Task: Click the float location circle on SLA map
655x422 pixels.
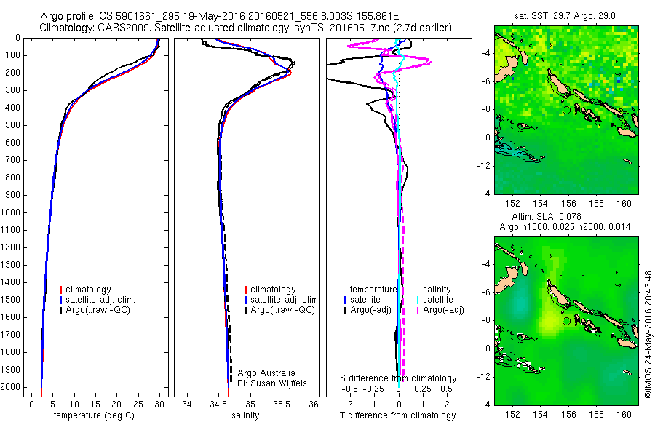Action: [566, 322]
